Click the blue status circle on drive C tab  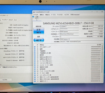click(33, 17)
